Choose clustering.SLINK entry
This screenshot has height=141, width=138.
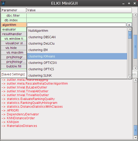(77, 76)
